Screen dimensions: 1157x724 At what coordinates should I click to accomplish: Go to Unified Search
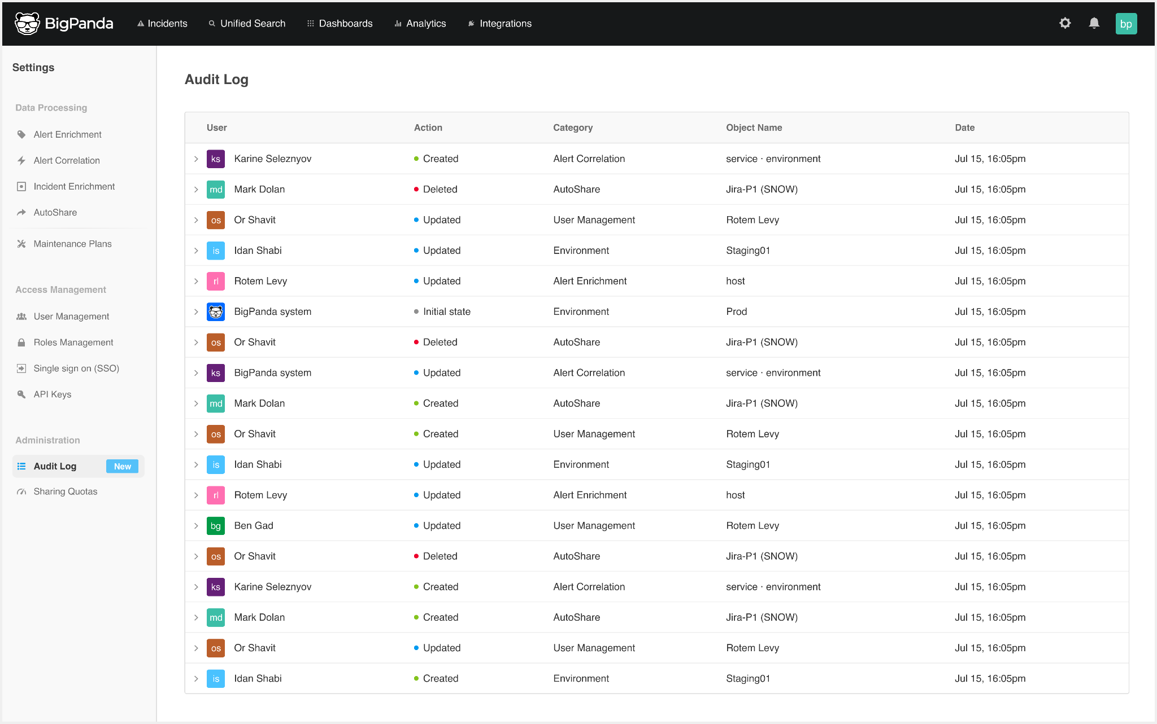pos(247,24)
